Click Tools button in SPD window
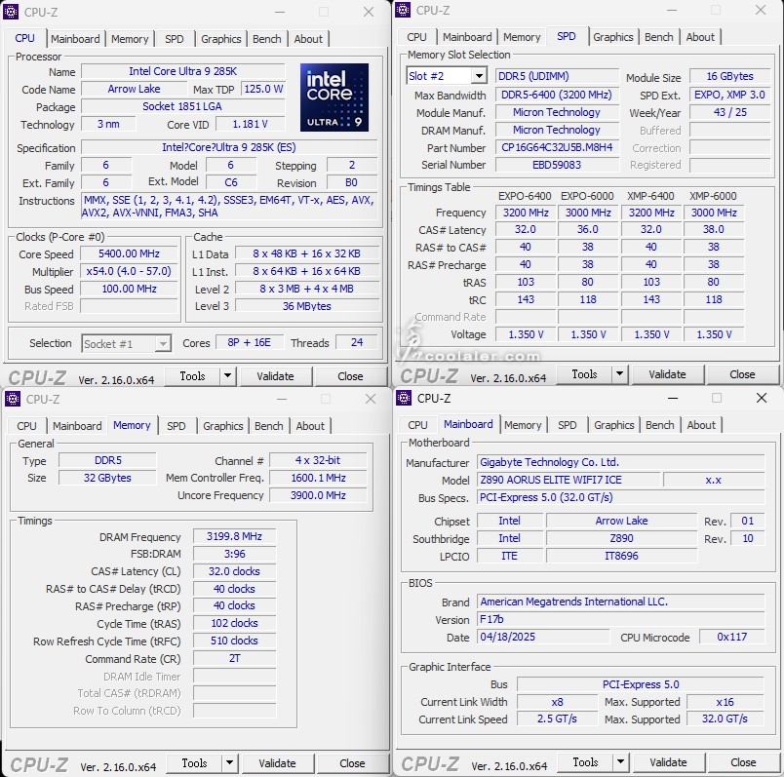The image size is (784, 777). pos(584,374)
